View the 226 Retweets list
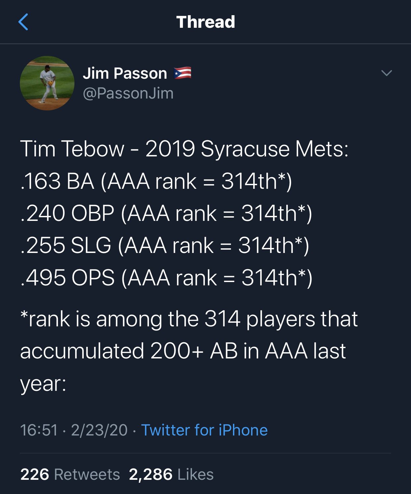Viewport: 411px width, 494px height. pyautogui.click(x=70, y=474)
